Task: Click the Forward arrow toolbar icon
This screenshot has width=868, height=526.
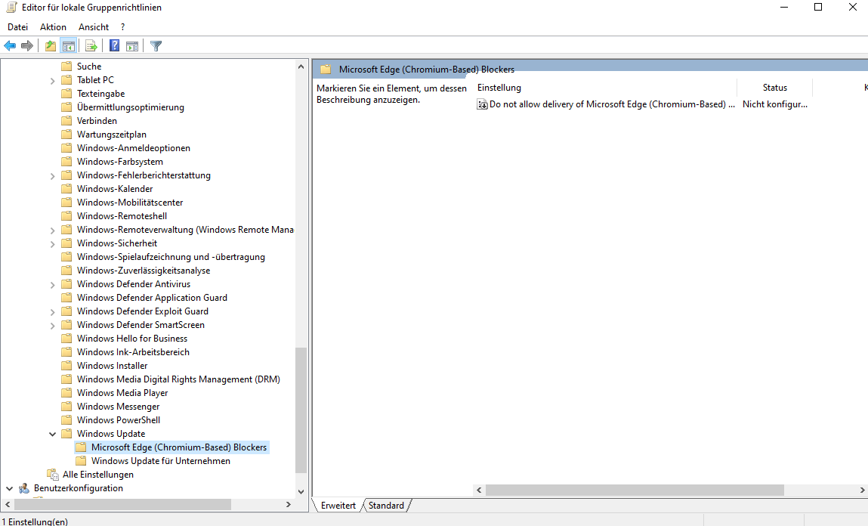Action: pyautogui.click(x=26, y=46)
